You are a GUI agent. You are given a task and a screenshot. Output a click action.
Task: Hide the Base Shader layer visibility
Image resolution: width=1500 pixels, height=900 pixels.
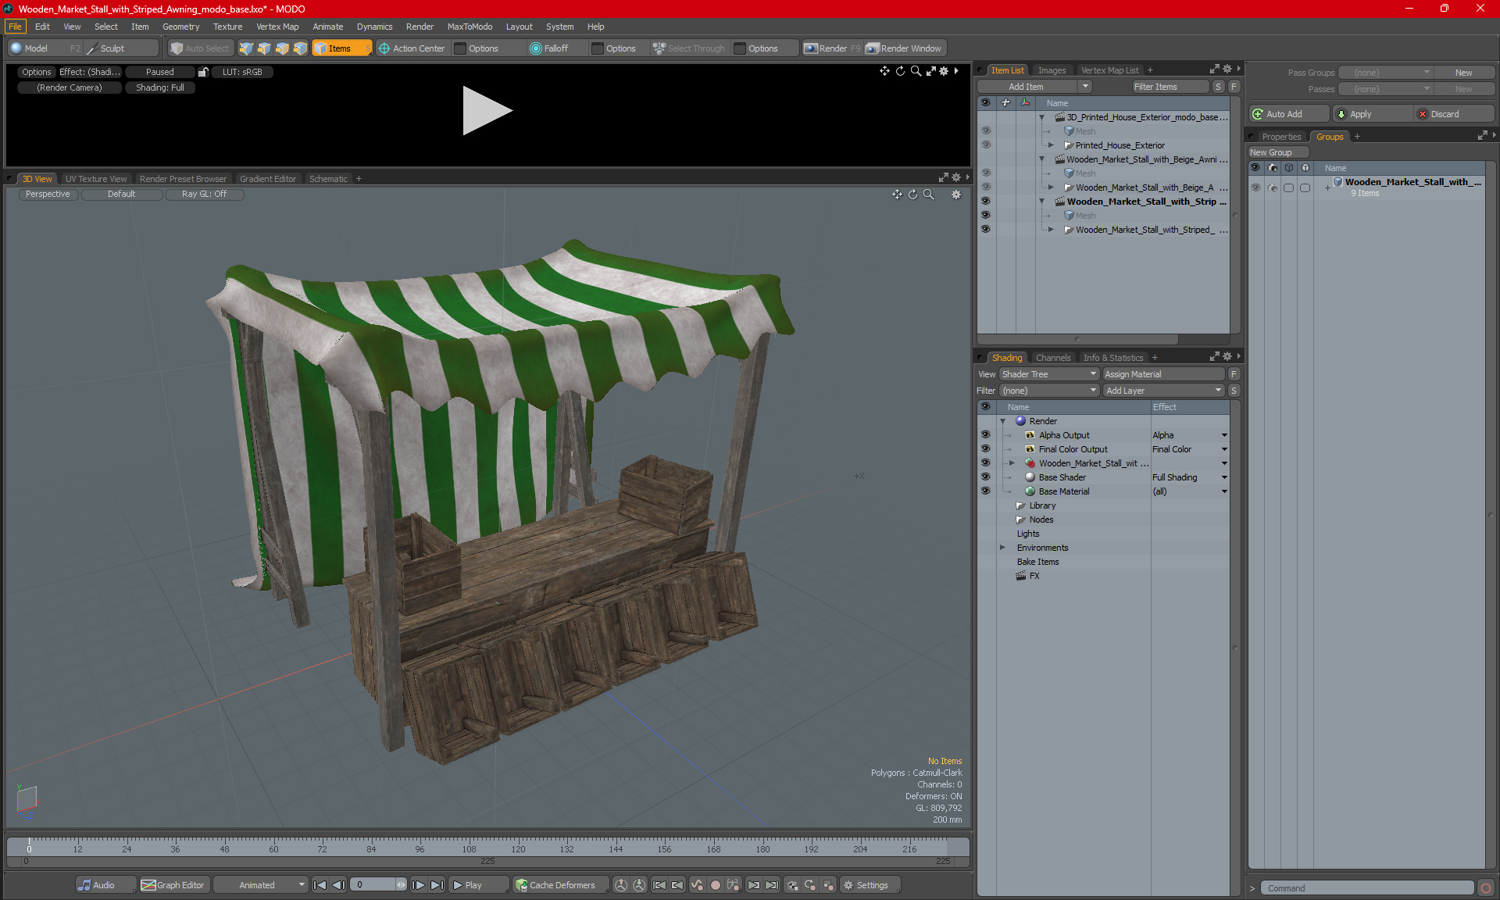tap(985, 477)
